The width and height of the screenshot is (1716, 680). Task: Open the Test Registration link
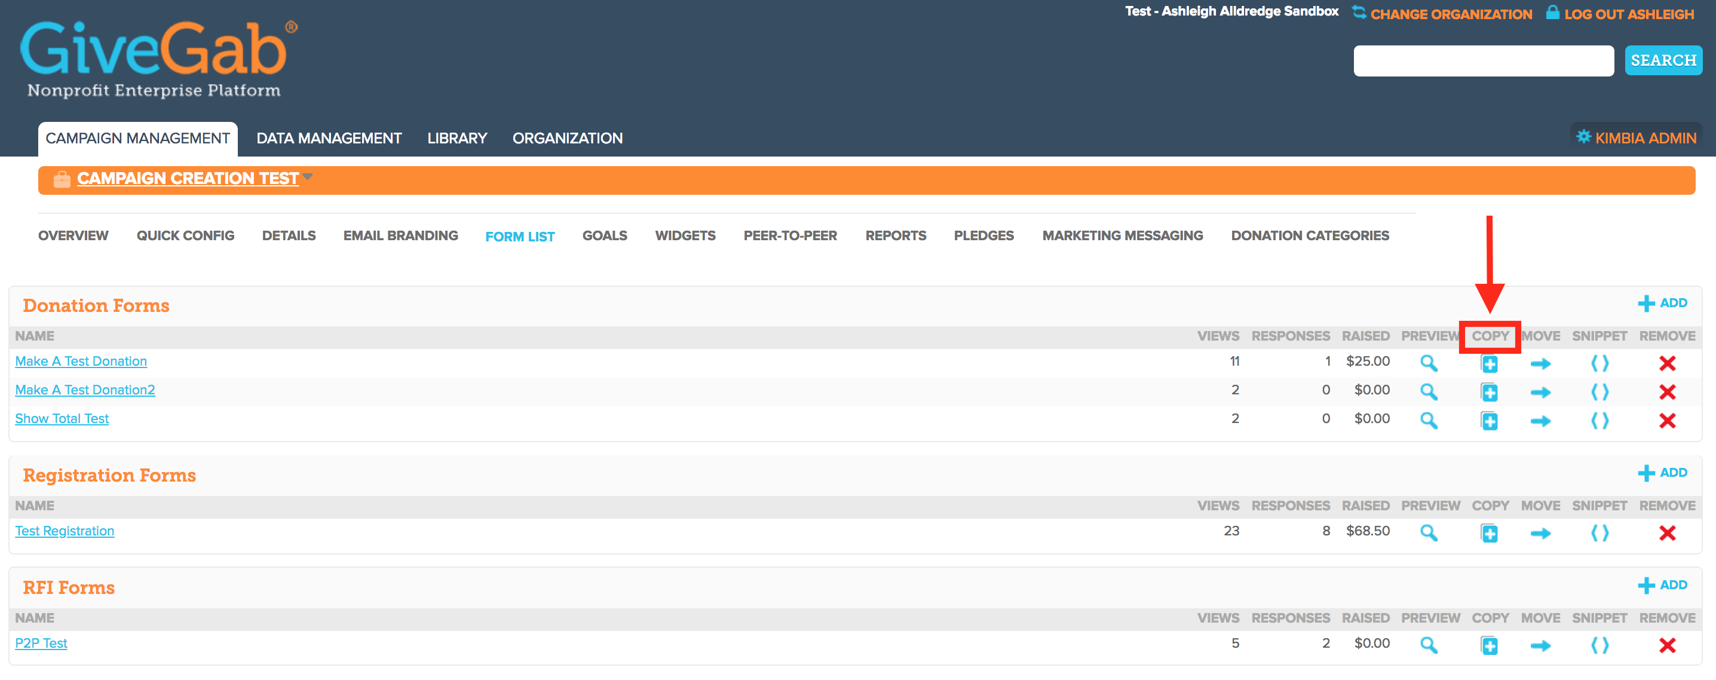[65, 531]
